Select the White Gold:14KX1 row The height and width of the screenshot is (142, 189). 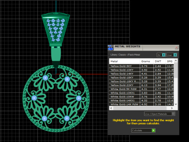141,101
